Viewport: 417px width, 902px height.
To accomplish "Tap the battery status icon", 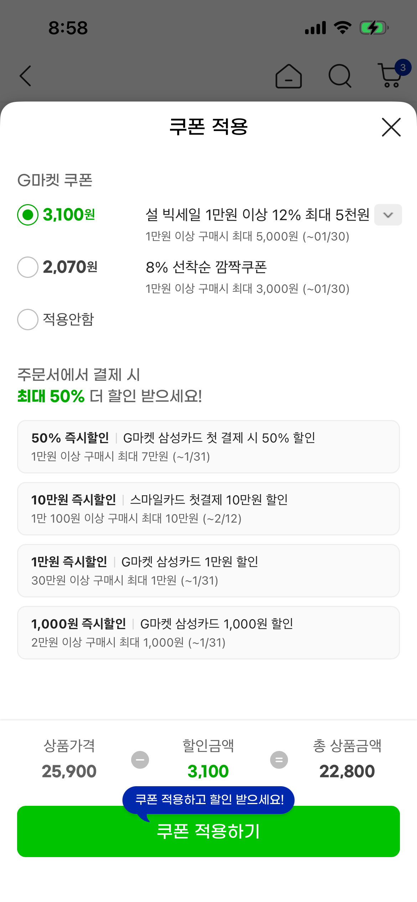I will [x=374, y=28].
